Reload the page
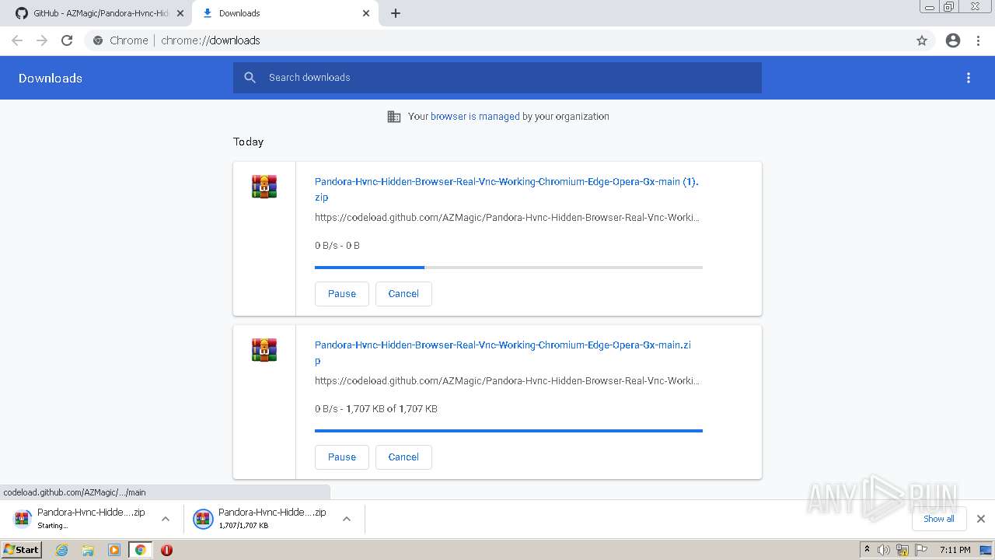Viewport: 995px width, 560px height. pyautogui.click(x=67, y=40)
